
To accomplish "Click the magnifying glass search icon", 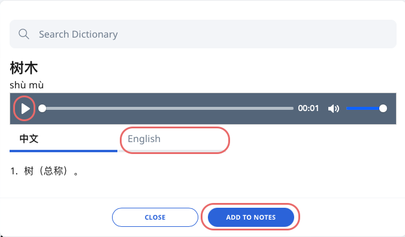I will coord(24,34).
